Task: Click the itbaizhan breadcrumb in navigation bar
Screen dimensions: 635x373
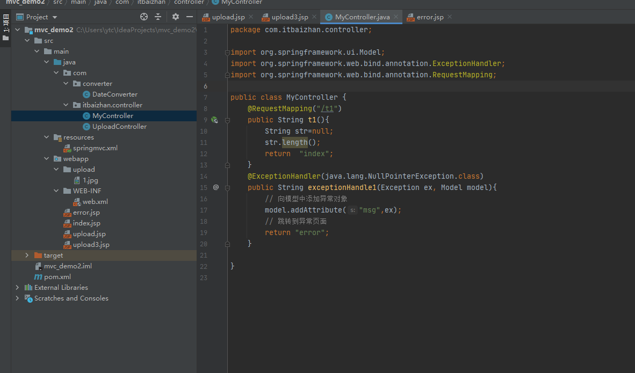Action: pos(151,3)
